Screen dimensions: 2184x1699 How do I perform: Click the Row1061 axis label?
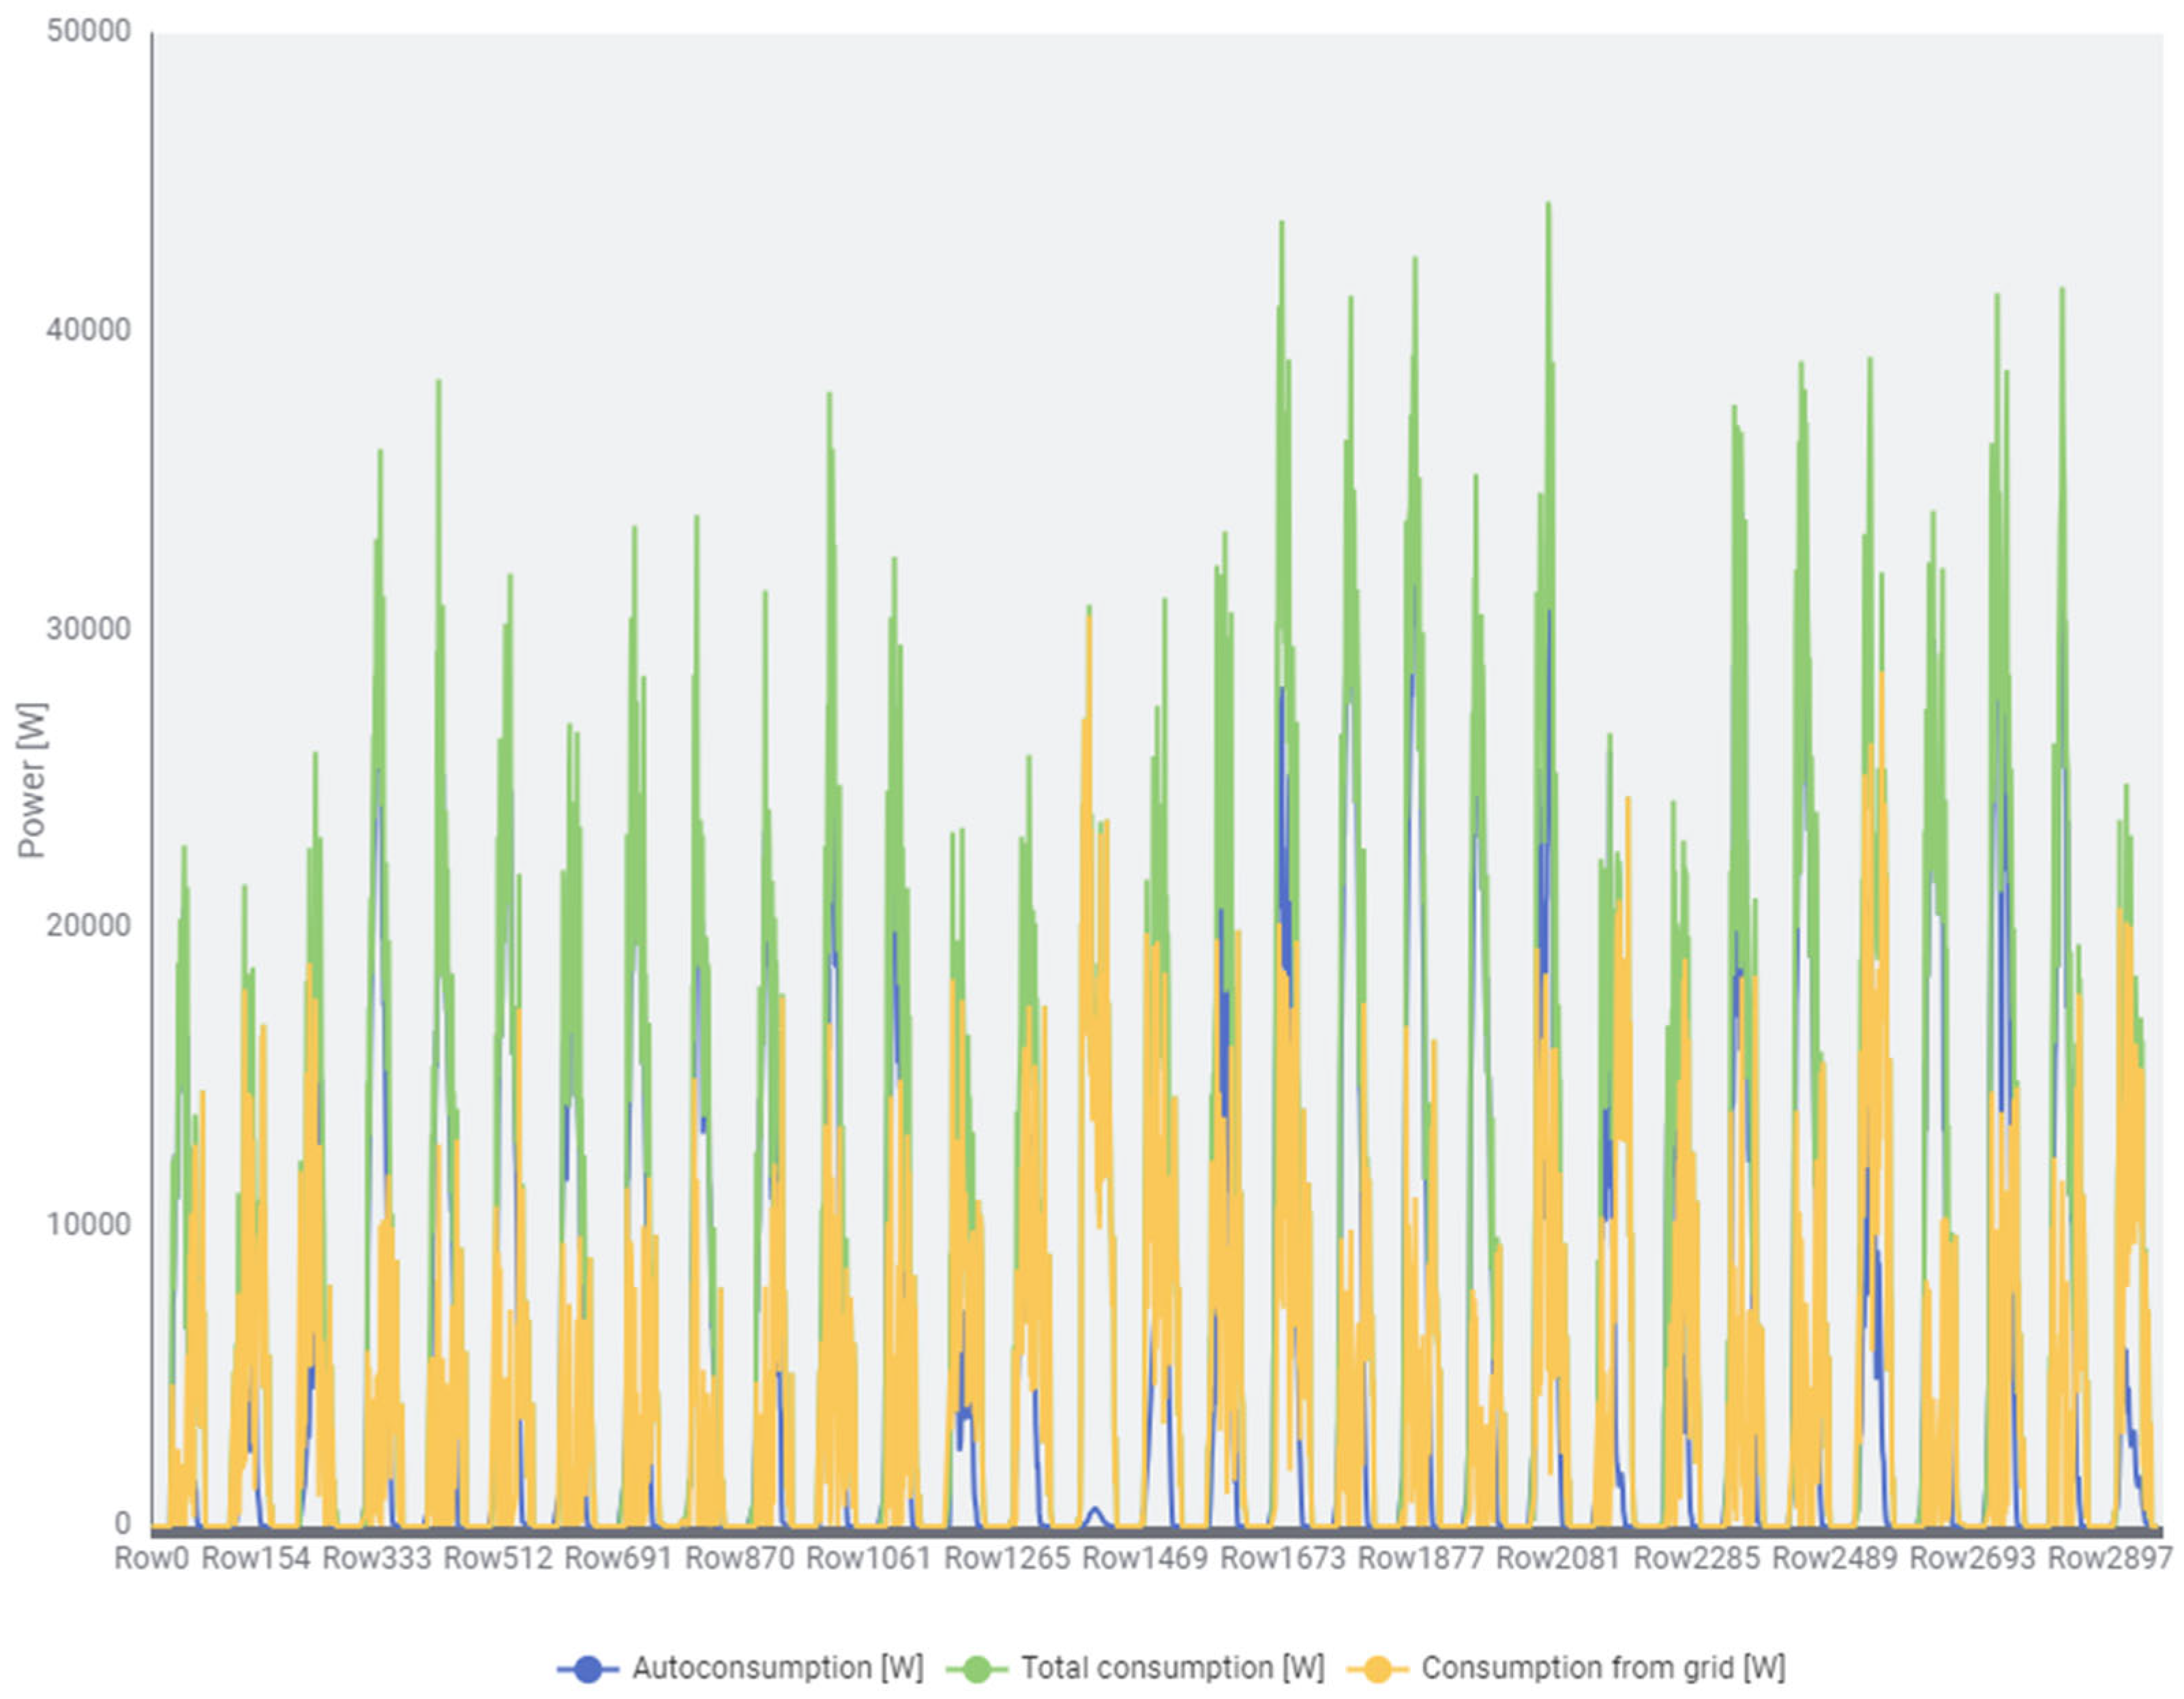coord(868,1558)
